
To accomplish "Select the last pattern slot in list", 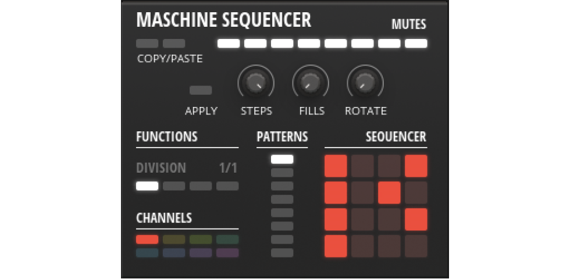I will click(282, 253).
